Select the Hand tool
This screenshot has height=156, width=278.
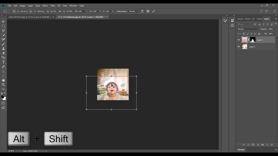[x=3, y=80]
